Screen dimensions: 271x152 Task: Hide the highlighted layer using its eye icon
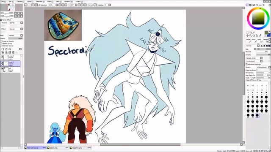point(2,62)
